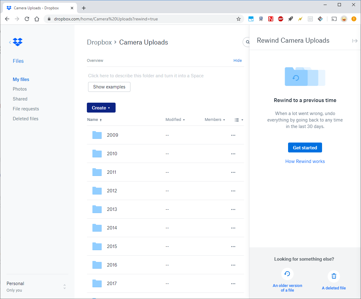Sort by the Name column header

[94, 120]
